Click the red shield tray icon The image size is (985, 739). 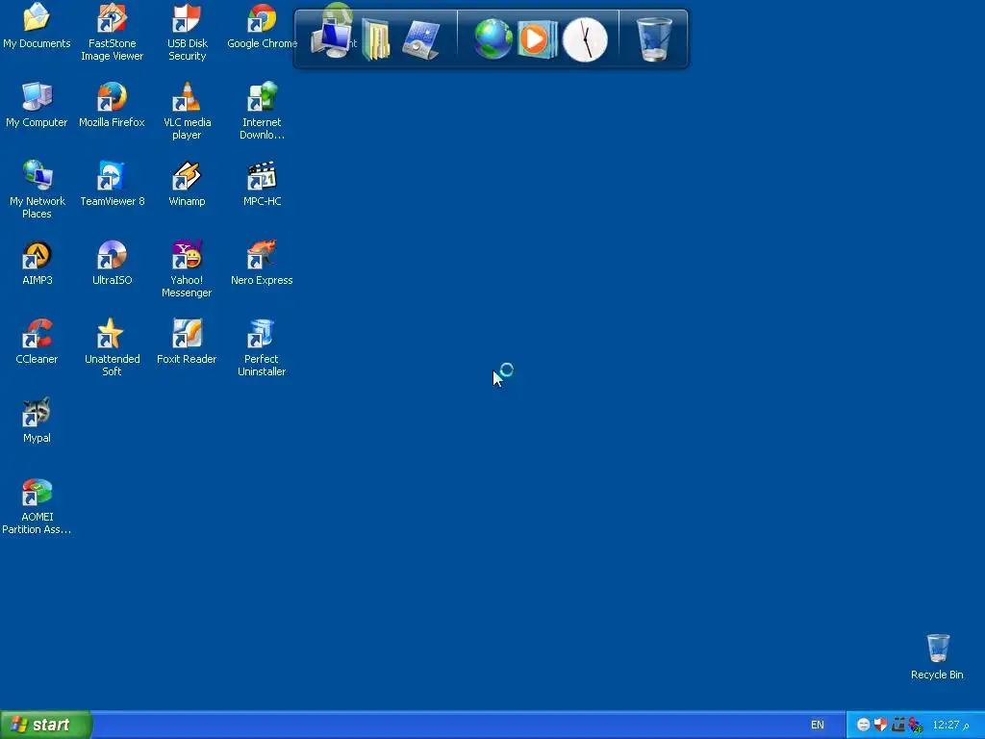(x=881, y=725)
